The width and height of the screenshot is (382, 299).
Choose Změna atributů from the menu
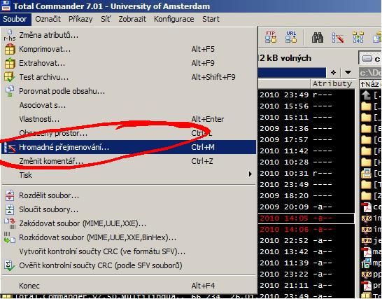(129, 35)
